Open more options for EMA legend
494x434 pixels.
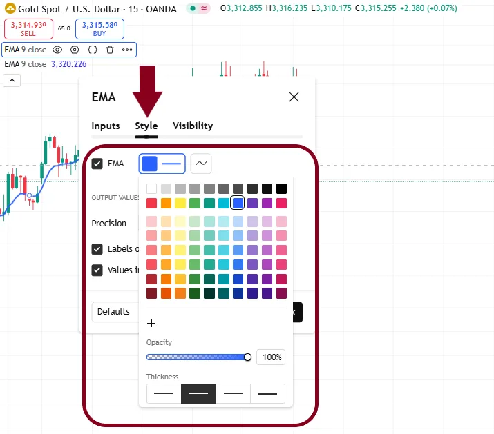pos(127,50)
